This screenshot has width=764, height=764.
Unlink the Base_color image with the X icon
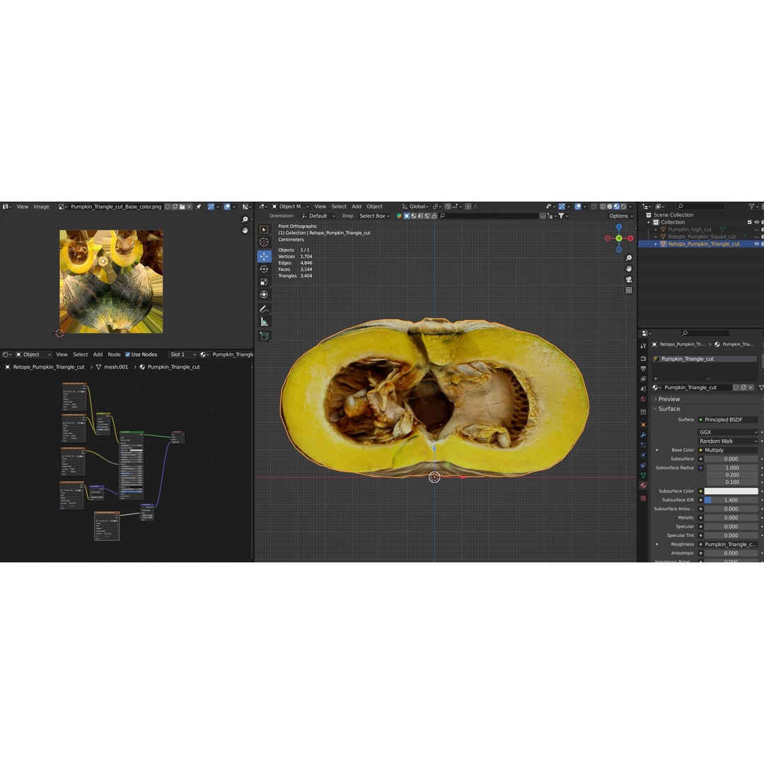click(x=190, y=207)
